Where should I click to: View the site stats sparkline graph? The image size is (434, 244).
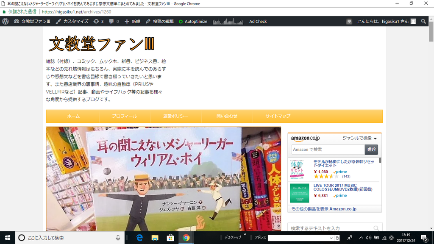pyautogui.click(x=228, y=21)
